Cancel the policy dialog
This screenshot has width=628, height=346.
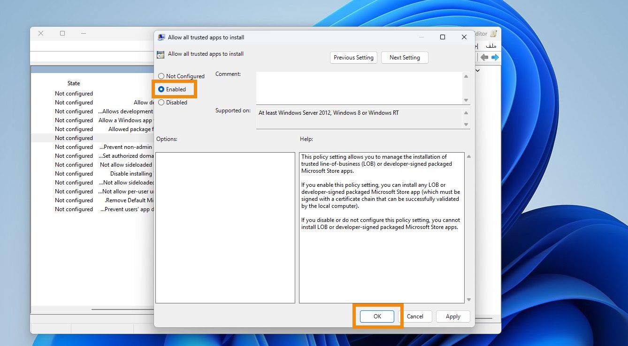click(x=415, y=317)
